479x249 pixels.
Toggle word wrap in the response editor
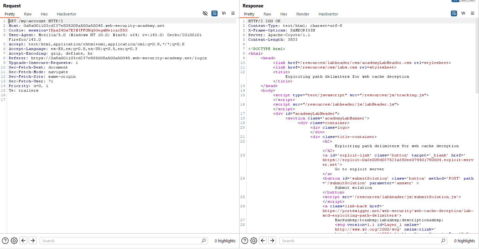(x=454, y=13)
